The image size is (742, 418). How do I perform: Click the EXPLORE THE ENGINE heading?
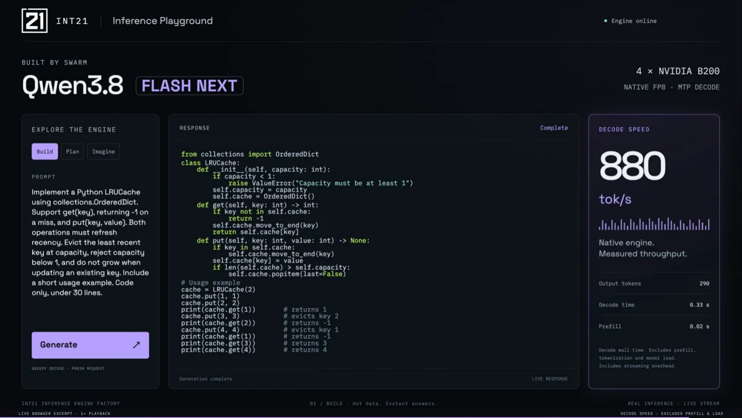coord(74,130)
